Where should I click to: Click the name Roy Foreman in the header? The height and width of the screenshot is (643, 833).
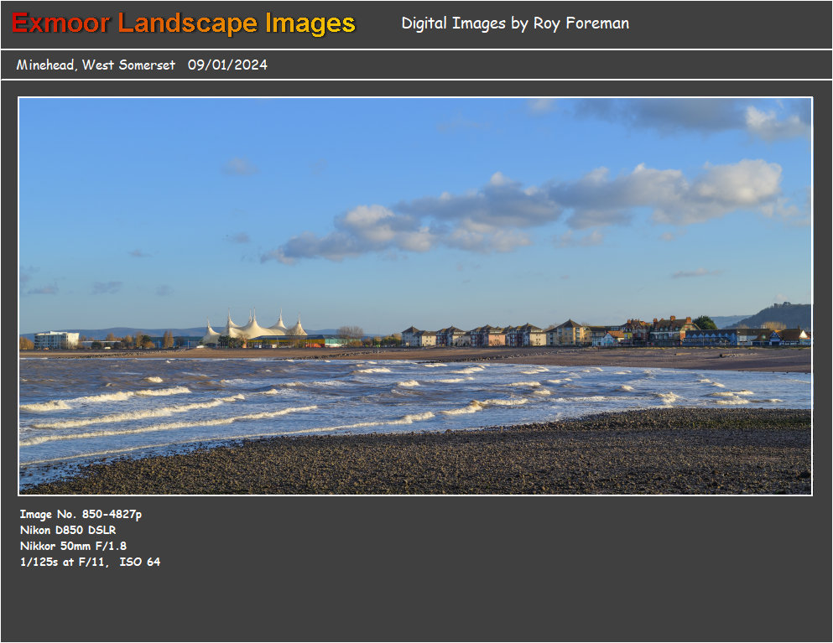pyautogui.click(x=580, y=23)
